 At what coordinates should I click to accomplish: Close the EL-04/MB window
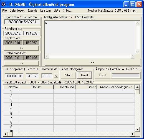point(139,4)
